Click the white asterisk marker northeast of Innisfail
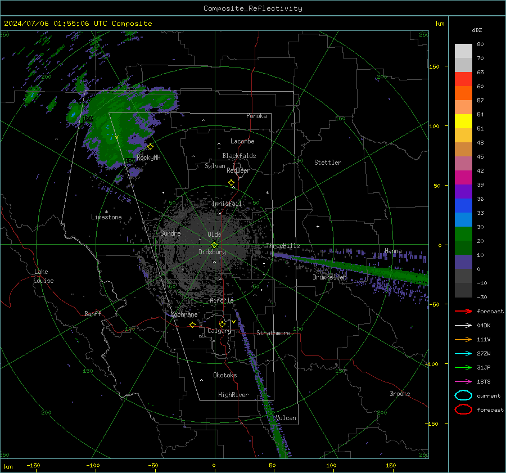 click(x=267, y=193)
